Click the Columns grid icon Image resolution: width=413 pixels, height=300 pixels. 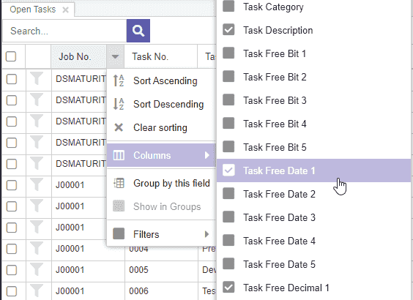pyautogui.click(x=119, y=155)
